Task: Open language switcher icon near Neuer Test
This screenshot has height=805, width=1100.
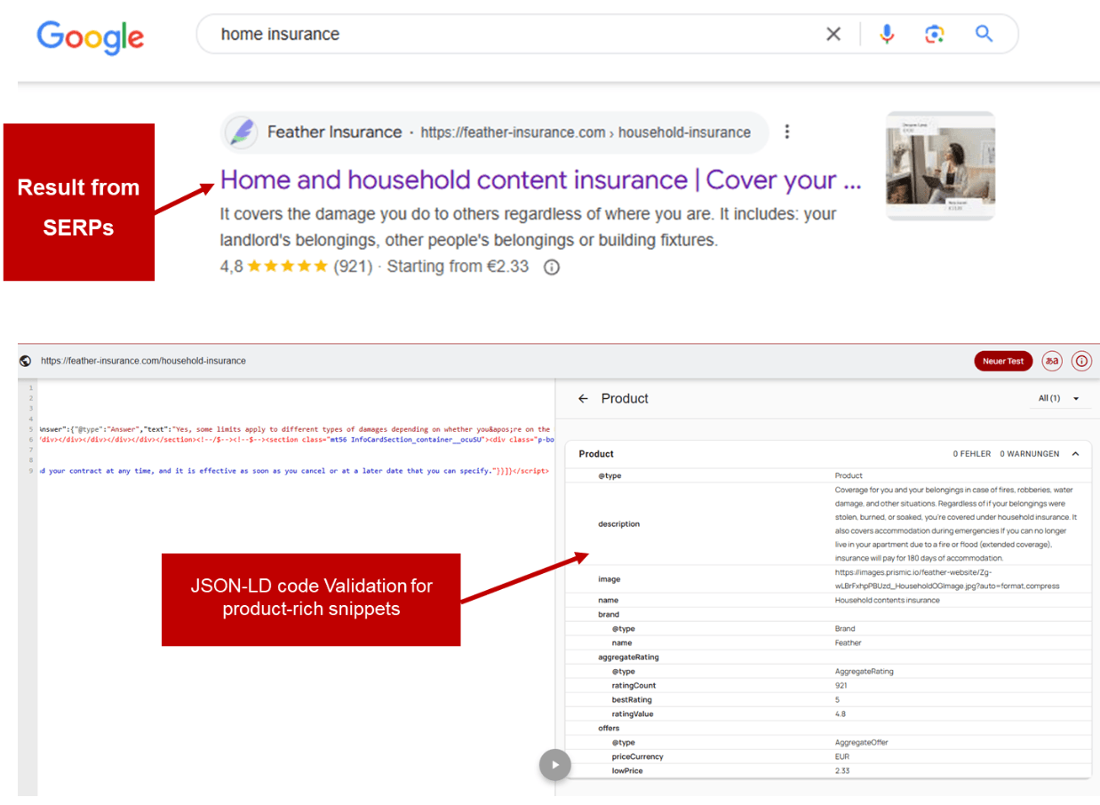Action: (1052, 362)
